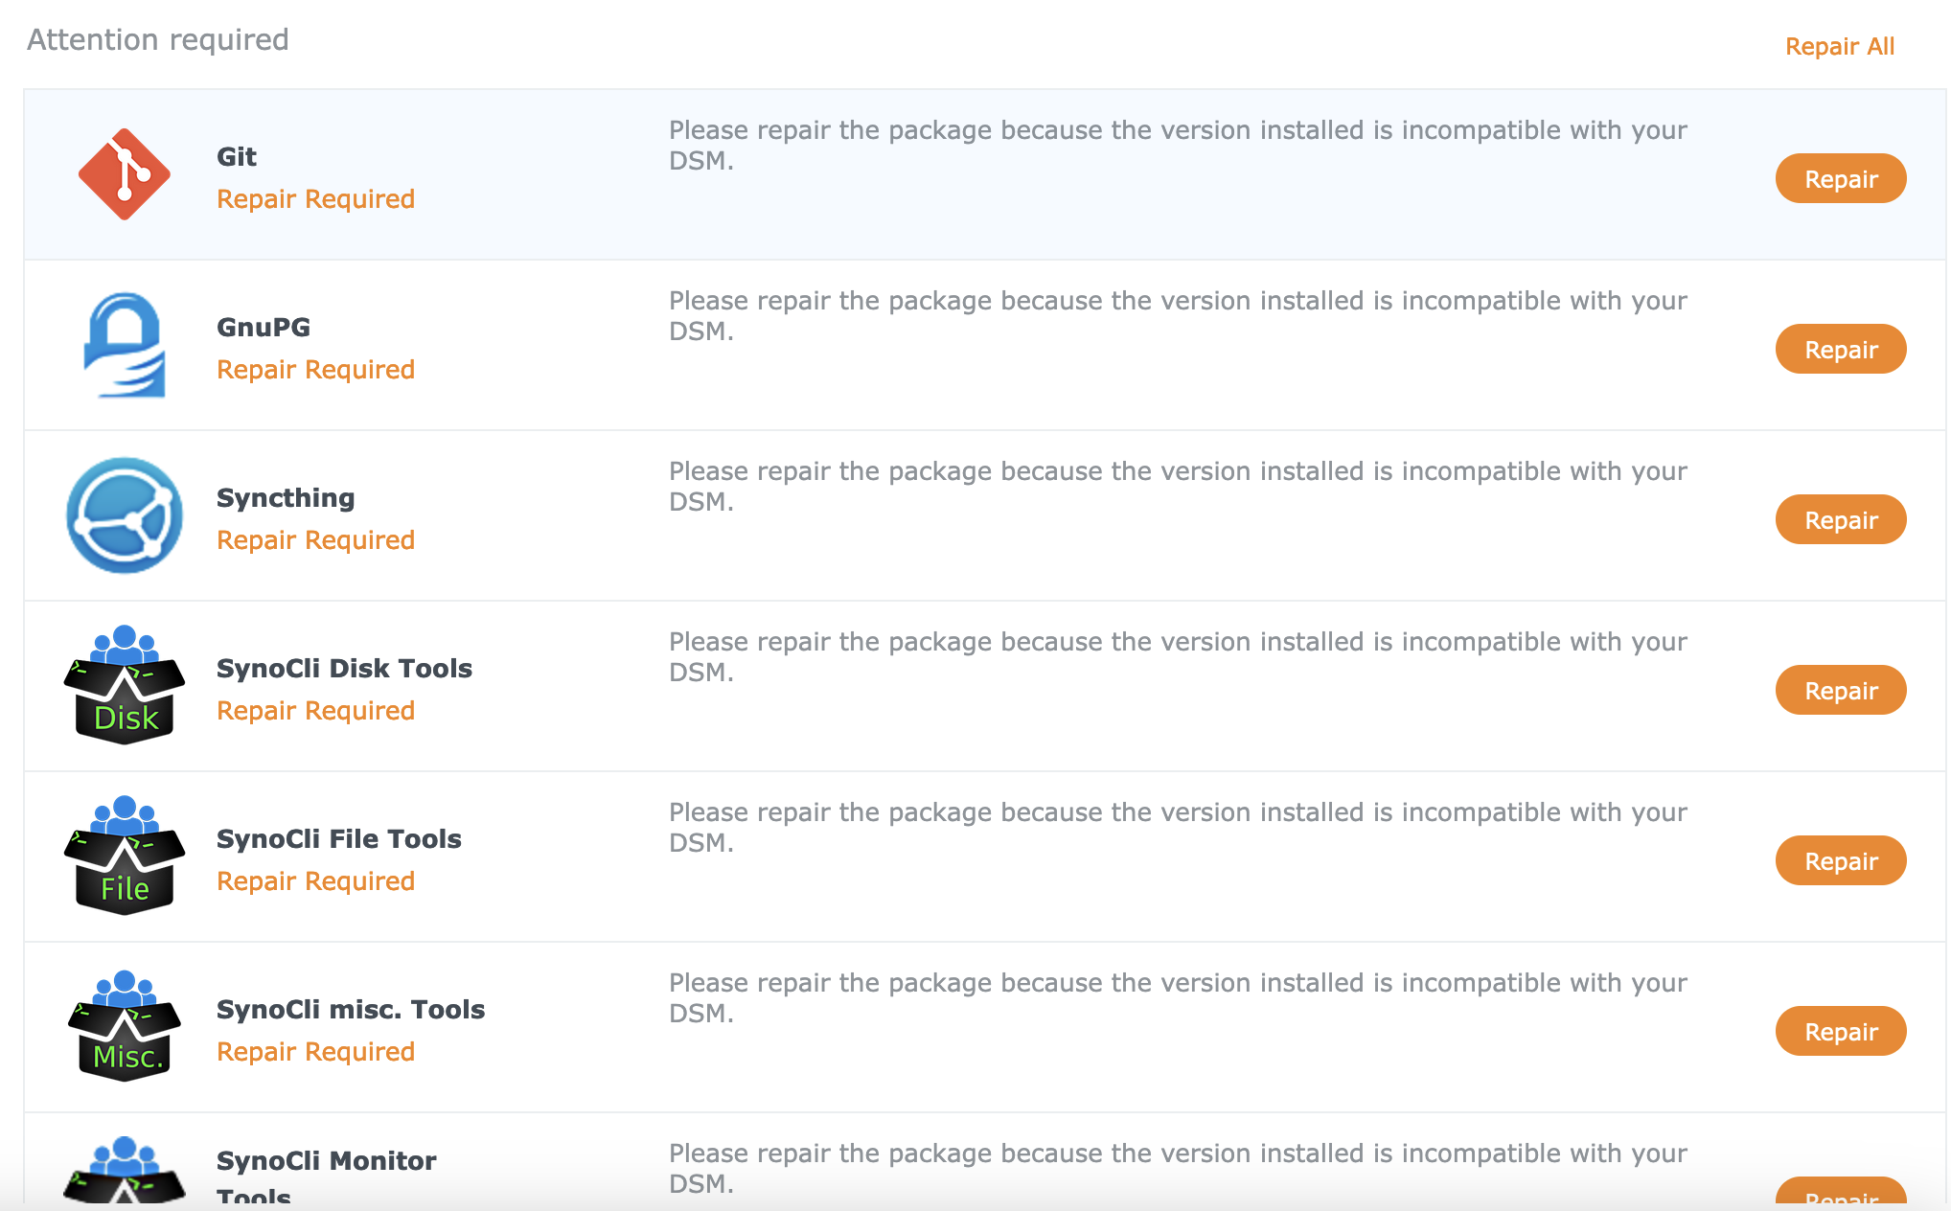Click SynoCli File Tools incompatibility message
Viewport: 1951px width, 1211px height.
pos(1178,828)
